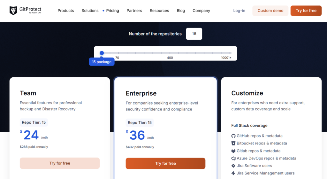Click the Enterprise Repo Tier: 15 badge

pos(140,123)
